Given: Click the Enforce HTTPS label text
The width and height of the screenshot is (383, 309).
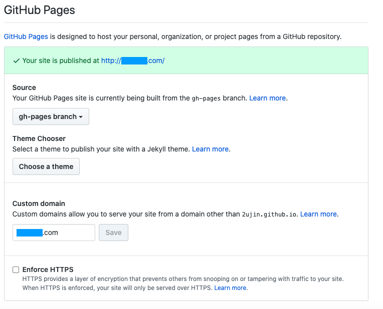Looking at the screenshot, I should [x=48, y=269].
